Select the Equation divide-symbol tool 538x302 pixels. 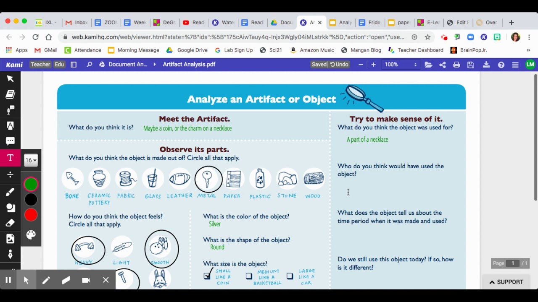point(10,174)
